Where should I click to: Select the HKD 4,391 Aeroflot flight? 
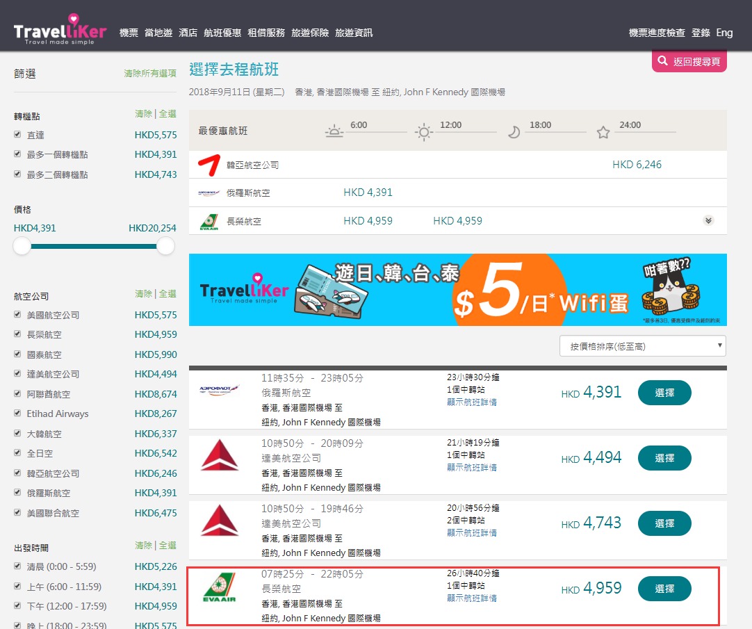pos(664,393)
